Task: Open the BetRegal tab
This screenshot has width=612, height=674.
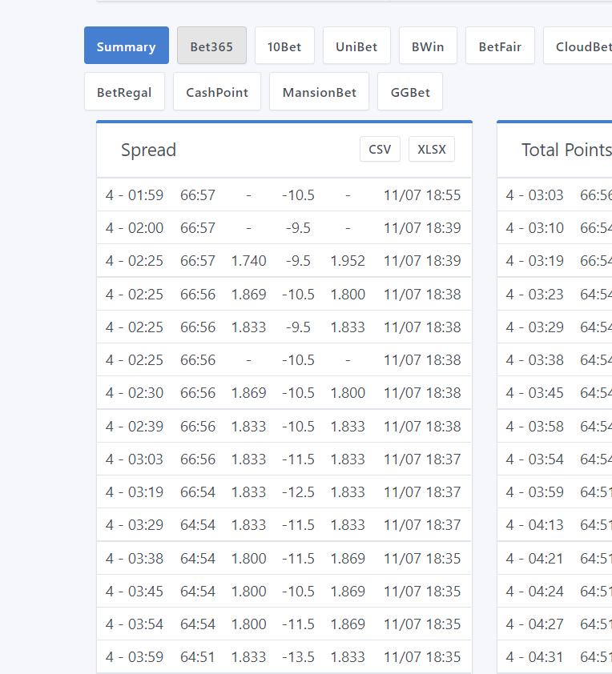Action: pos(124,92)
